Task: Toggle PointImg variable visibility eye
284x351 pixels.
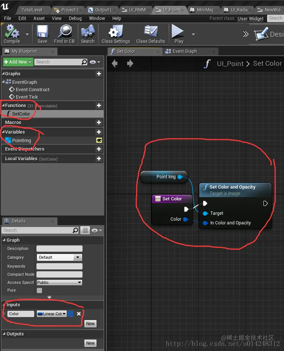Action: tap(99, 140)
